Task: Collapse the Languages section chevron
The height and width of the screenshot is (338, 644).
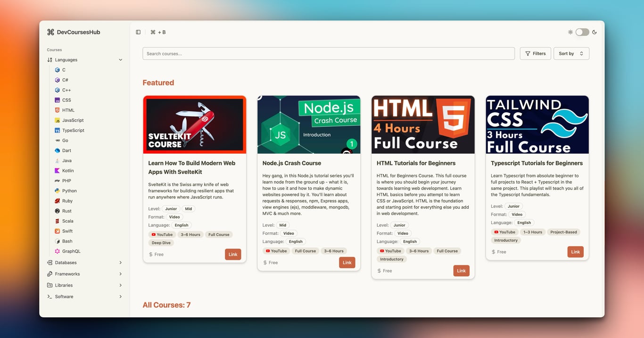Action: point(121,60)
